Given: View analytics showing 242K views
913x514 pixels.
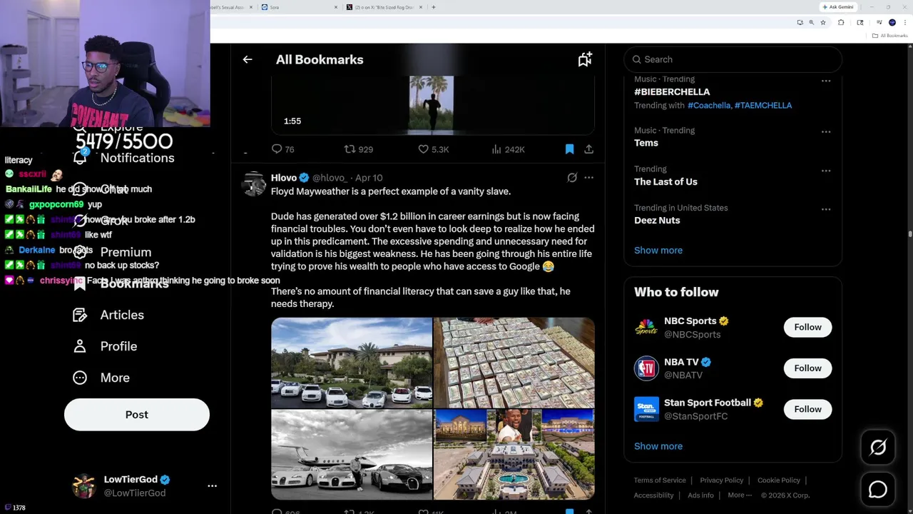Looking at the screenshot, I should pyautogui.click(x=508, y=149).
